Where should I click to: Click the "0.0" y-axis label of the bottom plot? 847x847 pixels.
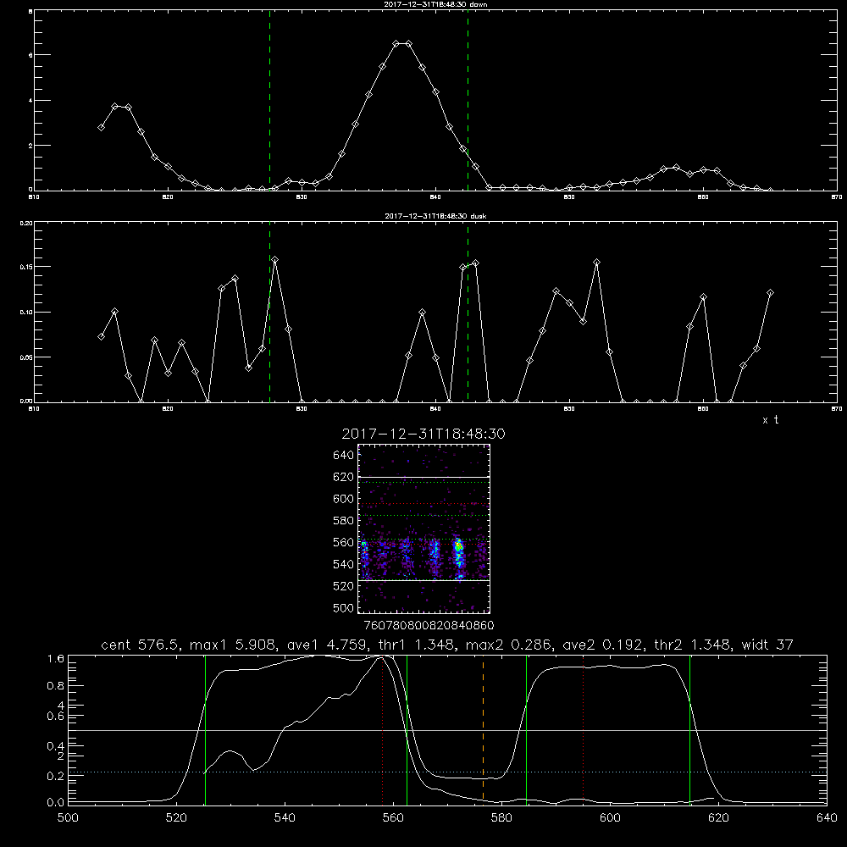[x=56, y=802]
